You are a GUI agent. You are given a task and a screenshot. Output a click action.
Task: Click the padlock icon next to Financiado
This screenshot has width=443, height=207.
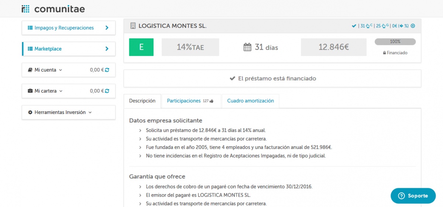(x=384, y=53)
